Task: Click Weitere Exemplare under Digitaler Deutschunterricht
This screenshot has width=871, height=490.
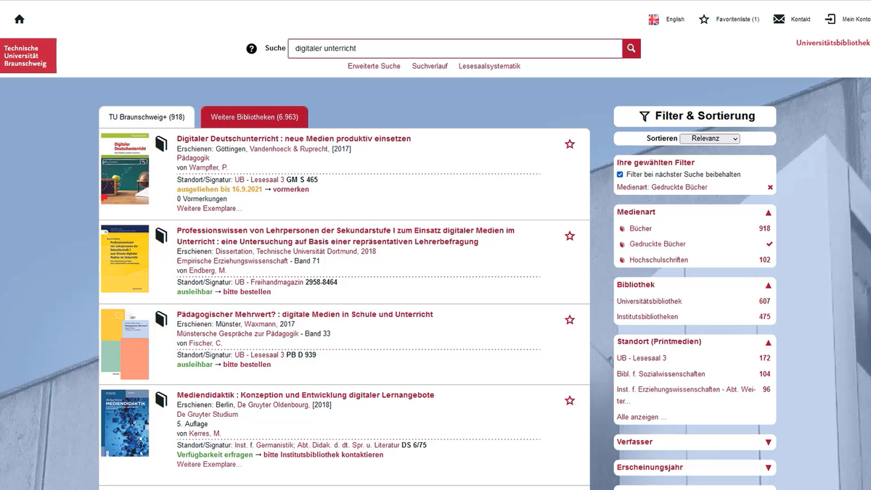Action: [x=210, y=209]
